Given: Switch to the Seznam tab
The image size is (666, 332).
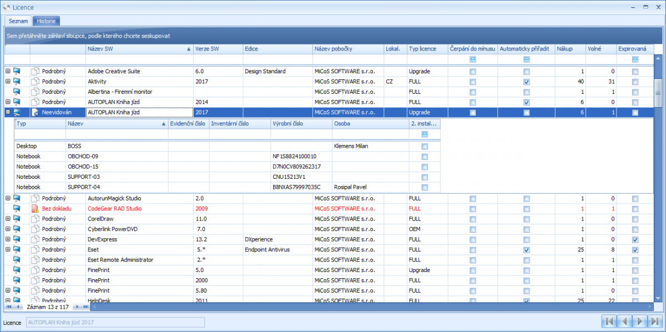Looking at the screenshot, I should (18, 21).
